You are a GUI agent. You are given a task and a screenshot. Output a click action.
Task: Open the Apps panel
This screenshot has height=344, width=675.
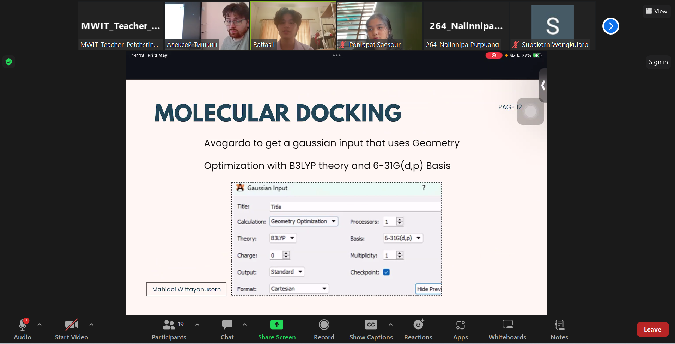460,325
